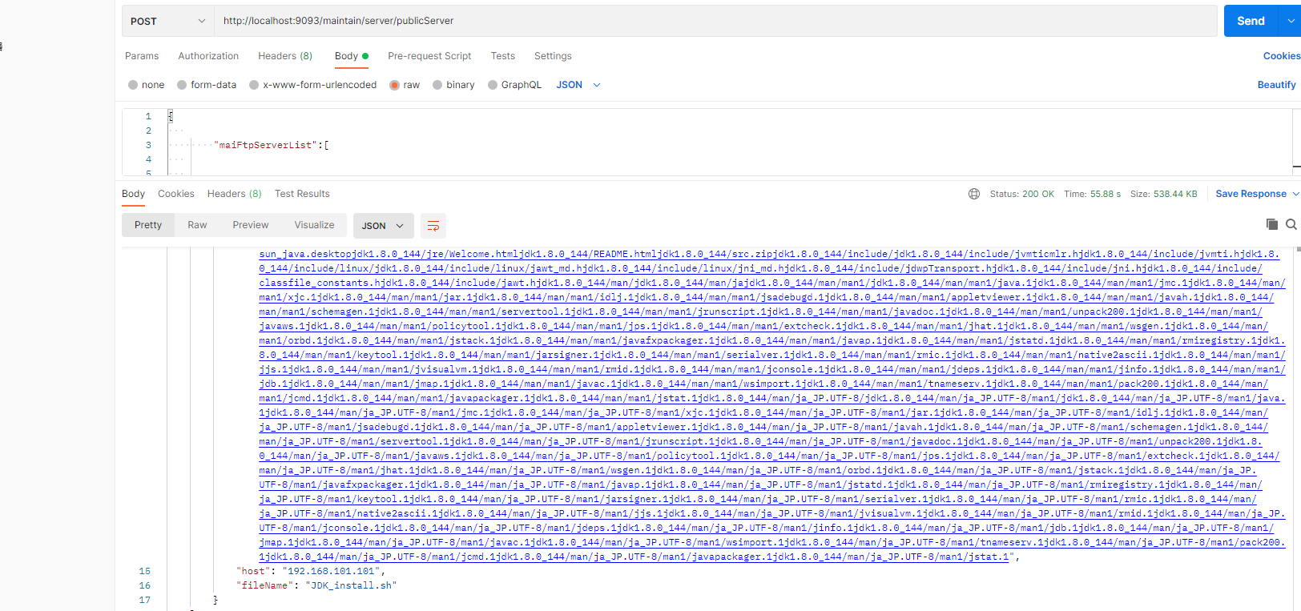Select the none body type radio

point(133,85)
